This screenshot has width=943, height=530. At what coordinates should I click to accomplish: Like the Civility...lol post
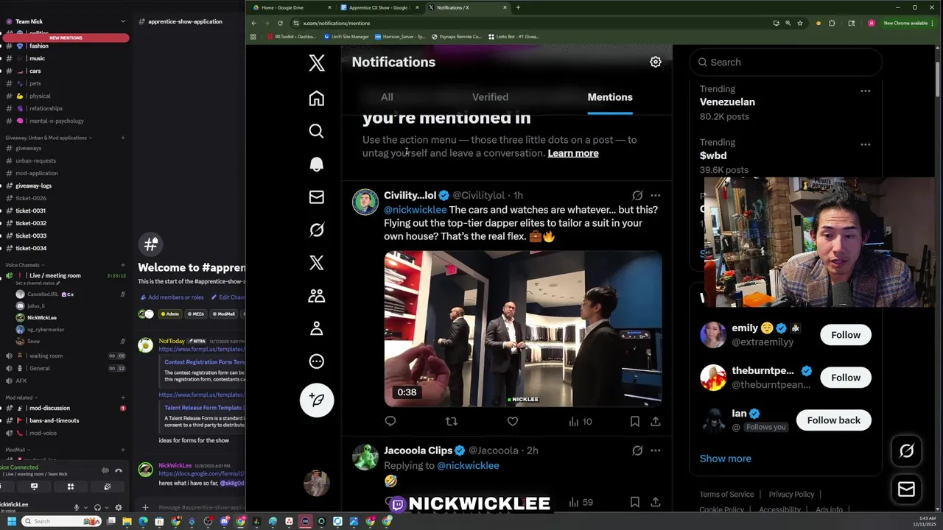tap(512, 421)
